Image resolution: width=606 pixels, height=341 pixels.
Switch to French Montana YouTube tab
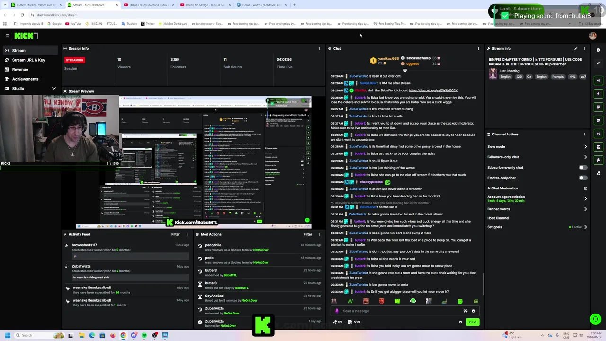(149, 5)
